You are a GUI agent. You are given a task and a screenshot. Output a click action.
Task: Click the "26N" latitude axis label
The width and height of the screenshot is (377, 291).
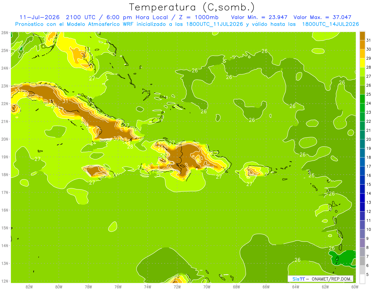click(x=4, y=33)
